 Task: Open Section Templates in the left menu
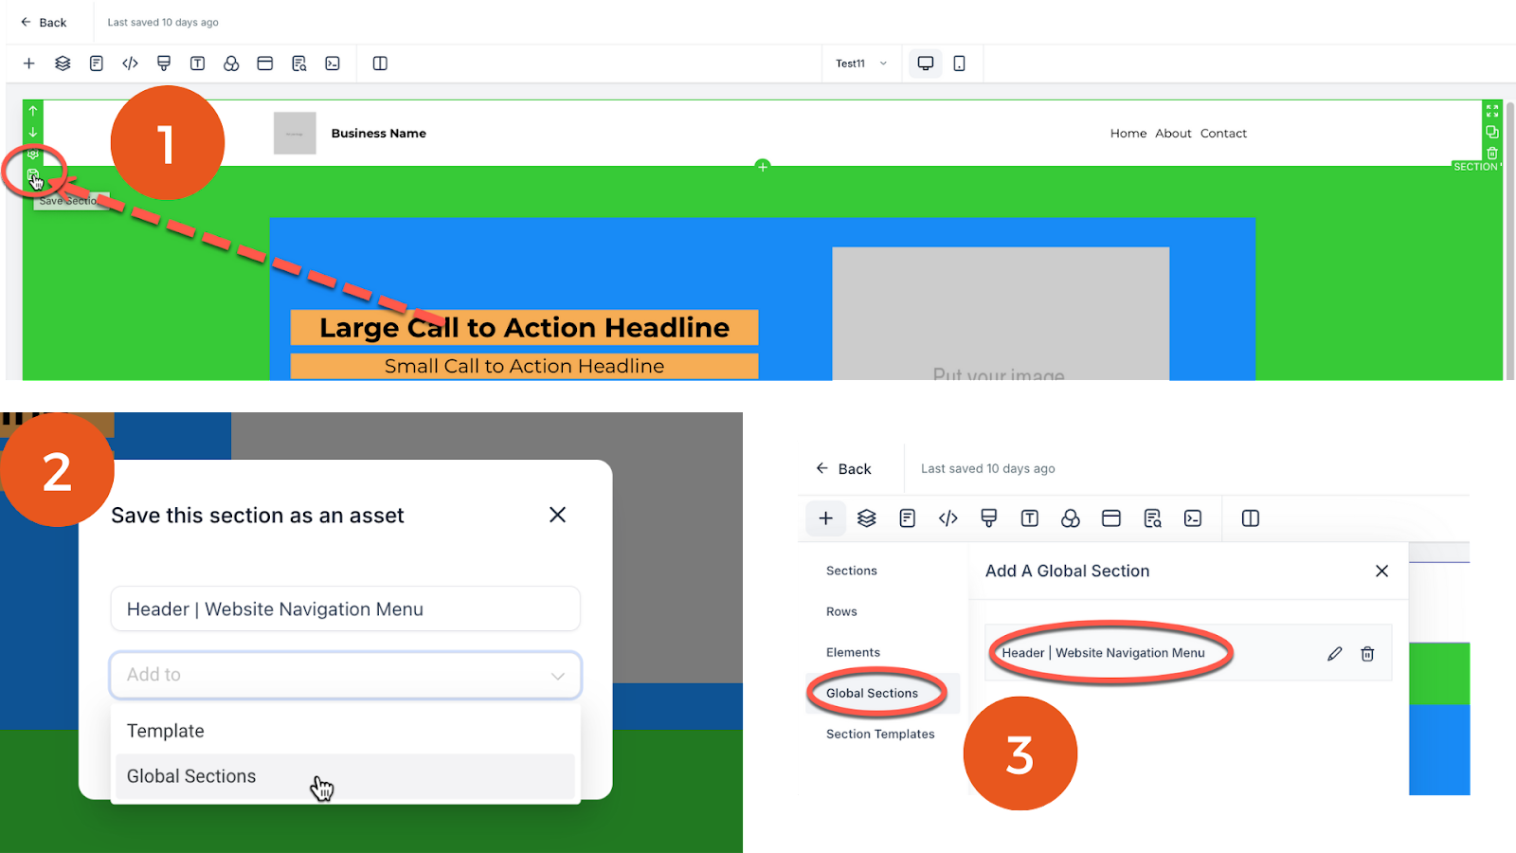pos(880,734)
